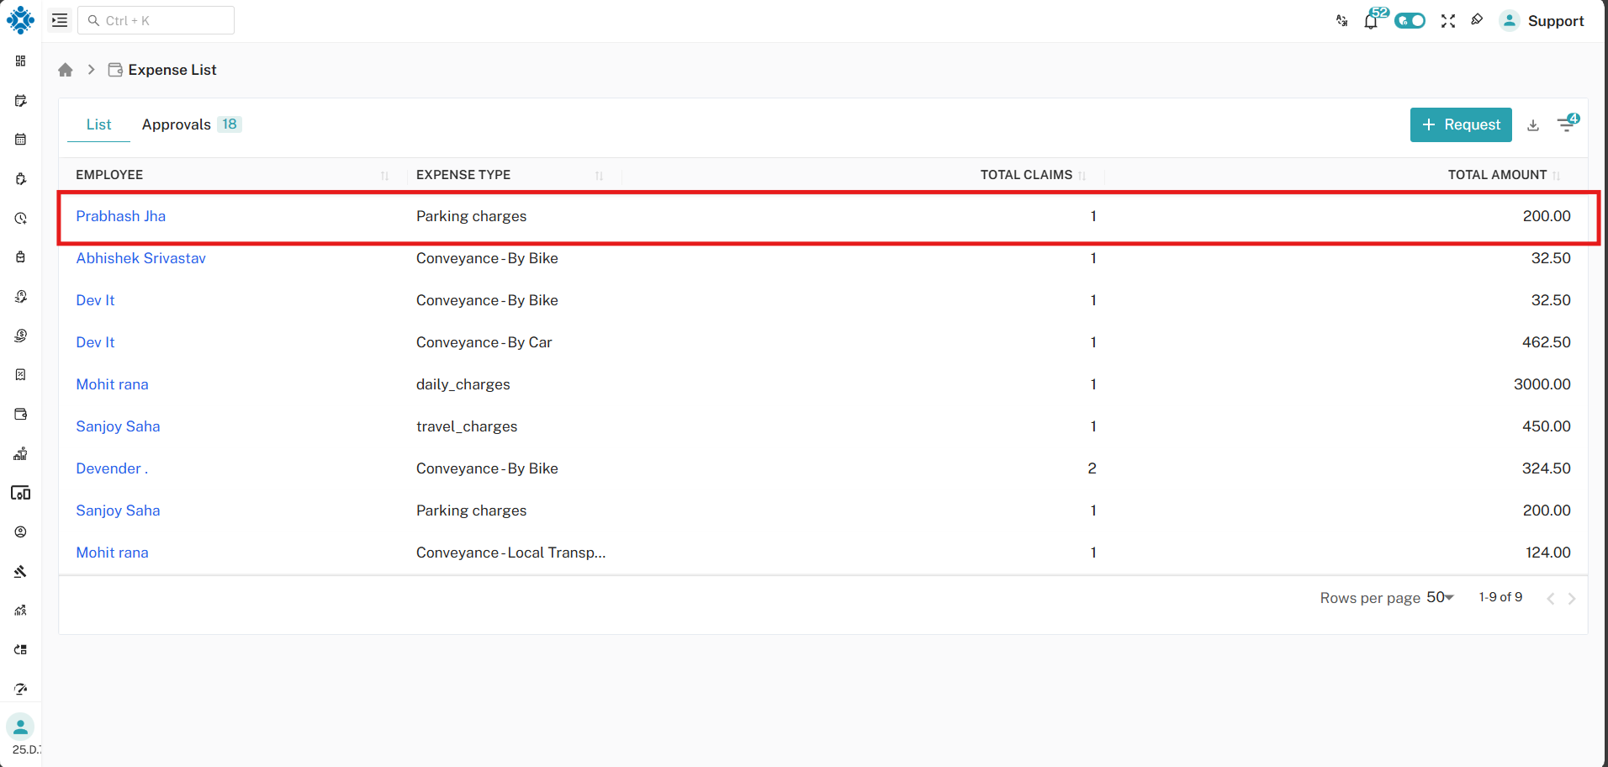Open the dashboard grid icon in sidebar
The height and width of the screenshot is (767, 1608).
(21, 61)
